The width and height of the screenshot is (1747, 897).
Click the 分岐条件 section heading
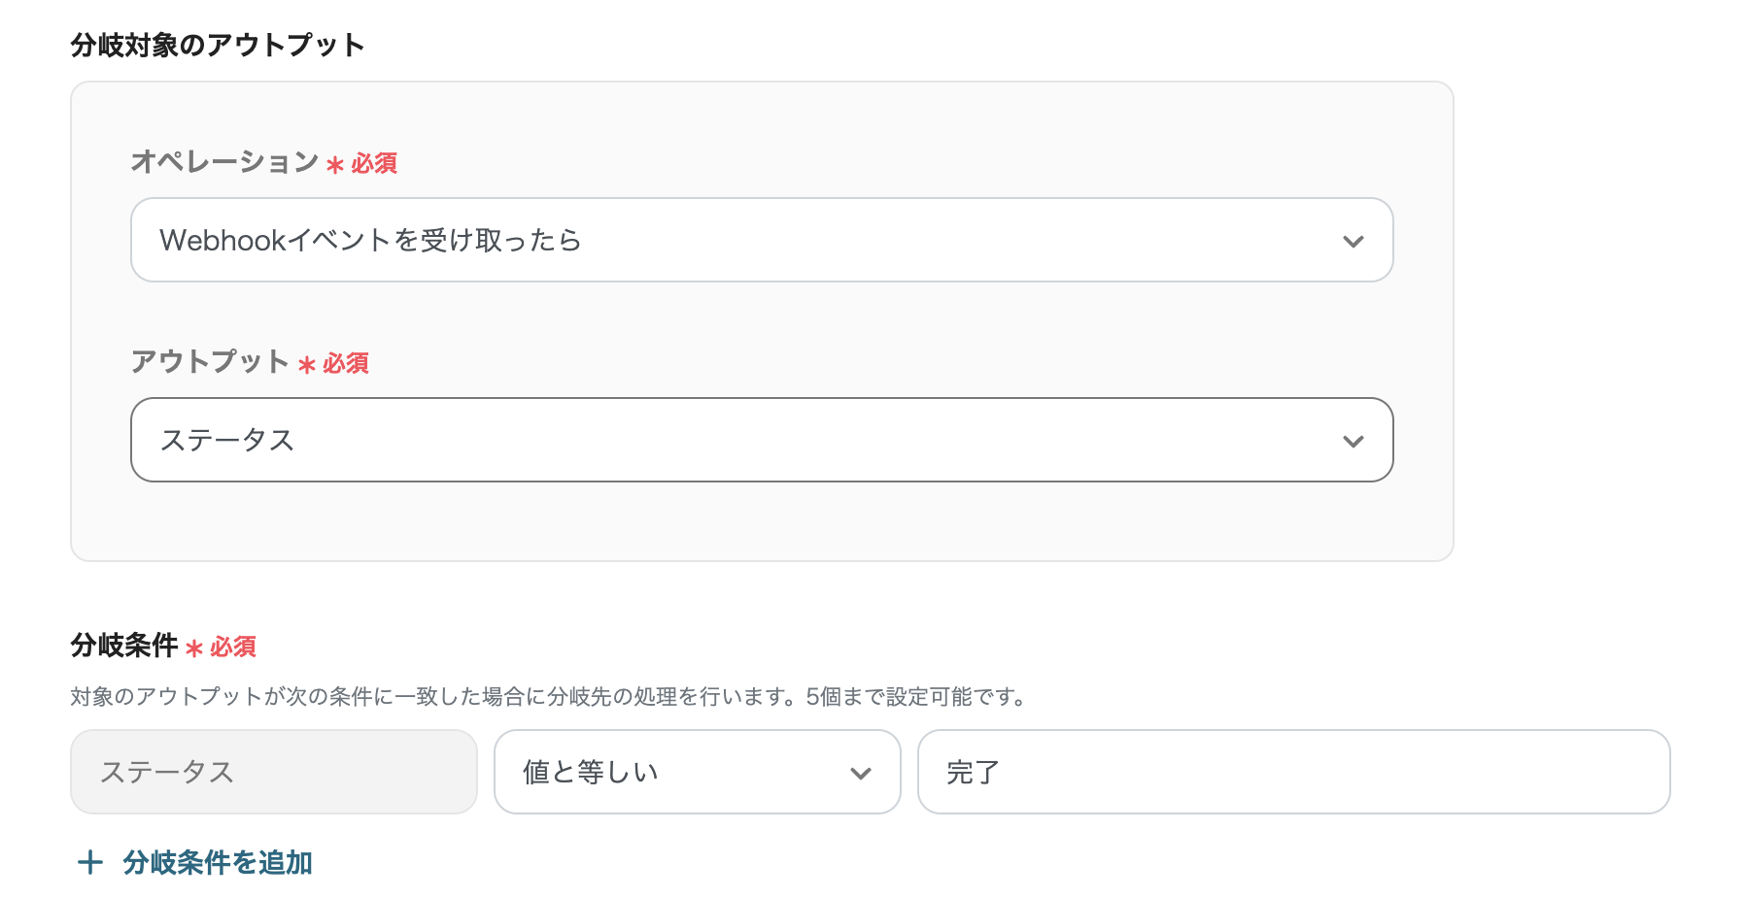126,646
